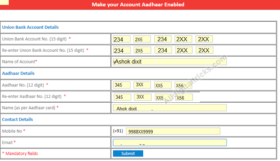Click 'Aadhaar Details' section heading

tap(18, 73)
